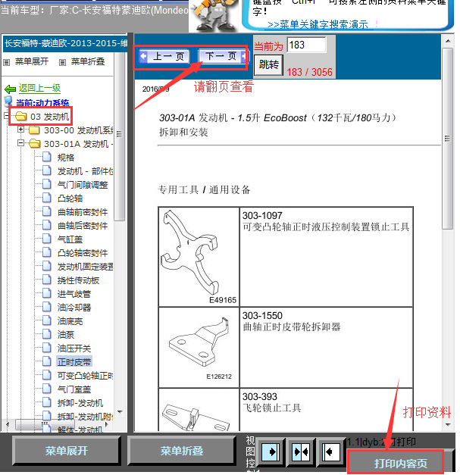460x475 pixels.
Task: Click the document icon beside 进气歧管
Action: (47, 293)
